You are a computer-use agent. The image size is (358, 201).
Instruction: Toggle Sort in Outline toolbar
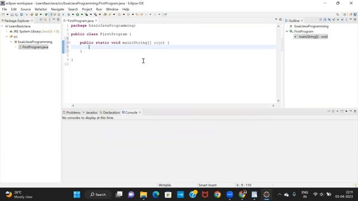[325, 20]
